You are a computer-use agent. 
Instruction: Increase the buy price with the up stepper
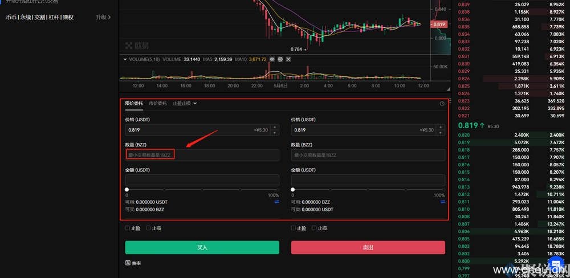tap(275, 128)
